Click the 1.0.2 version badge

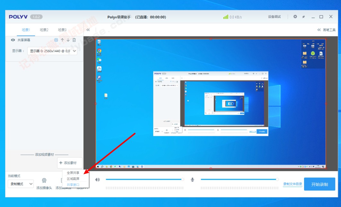(36, 17)
